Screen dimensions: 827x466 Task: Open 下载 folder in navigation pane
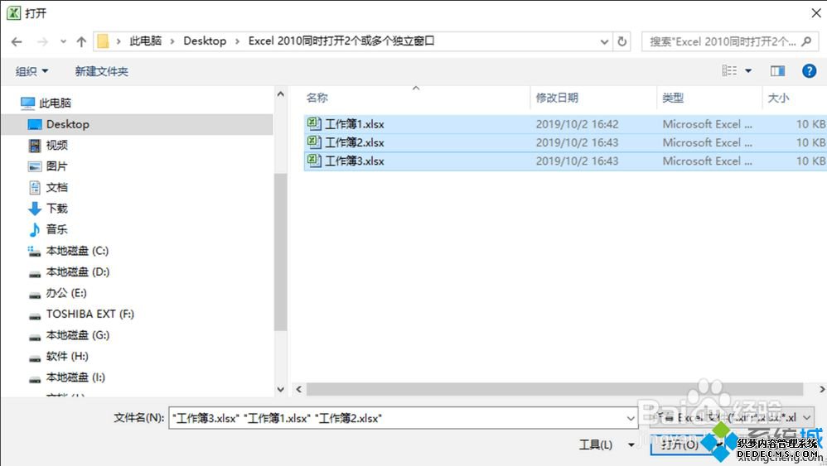[x=57, y=209]
